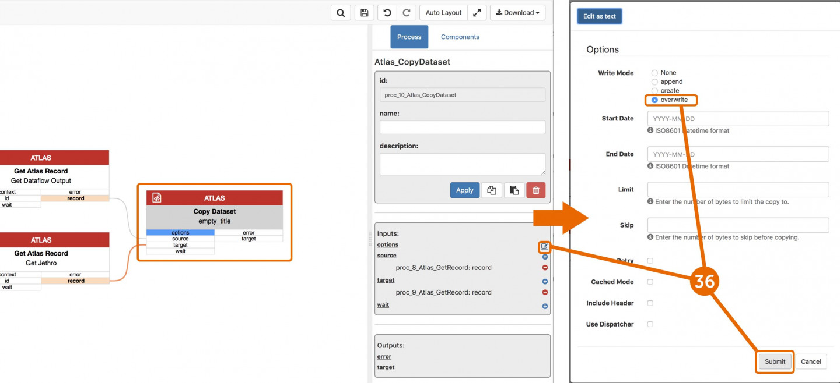Select the overwrite write mode radio button

654,100
